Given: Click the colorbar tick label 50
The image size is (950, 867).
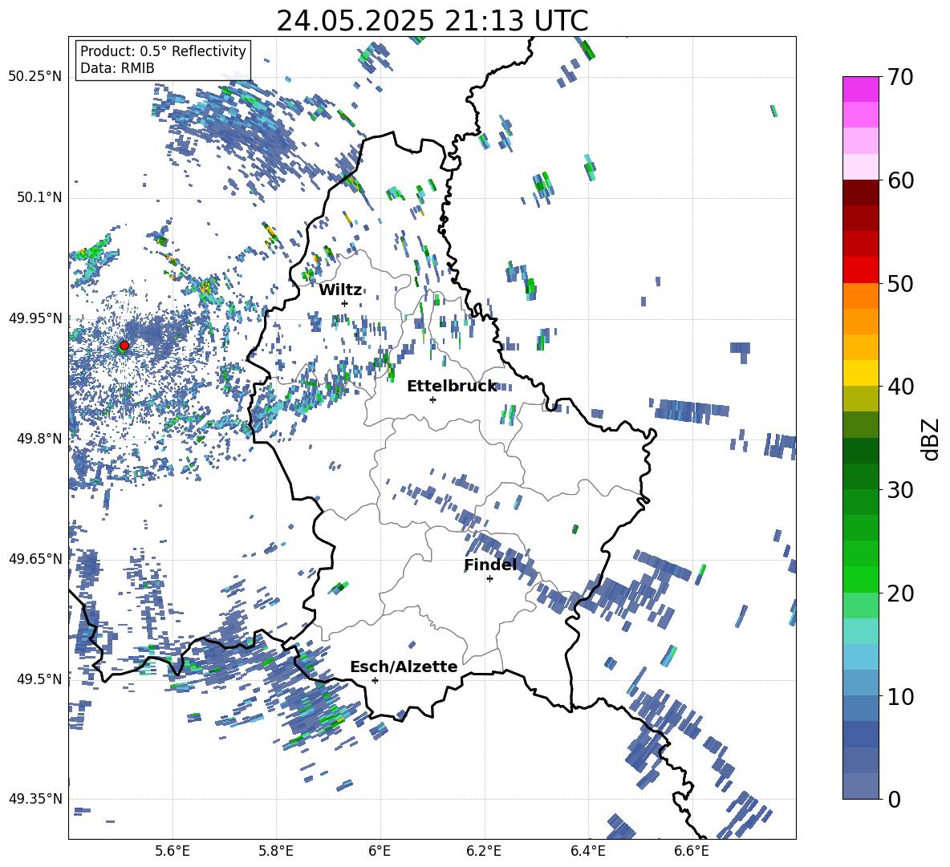Looking at the screenshot, I should 900,283.
